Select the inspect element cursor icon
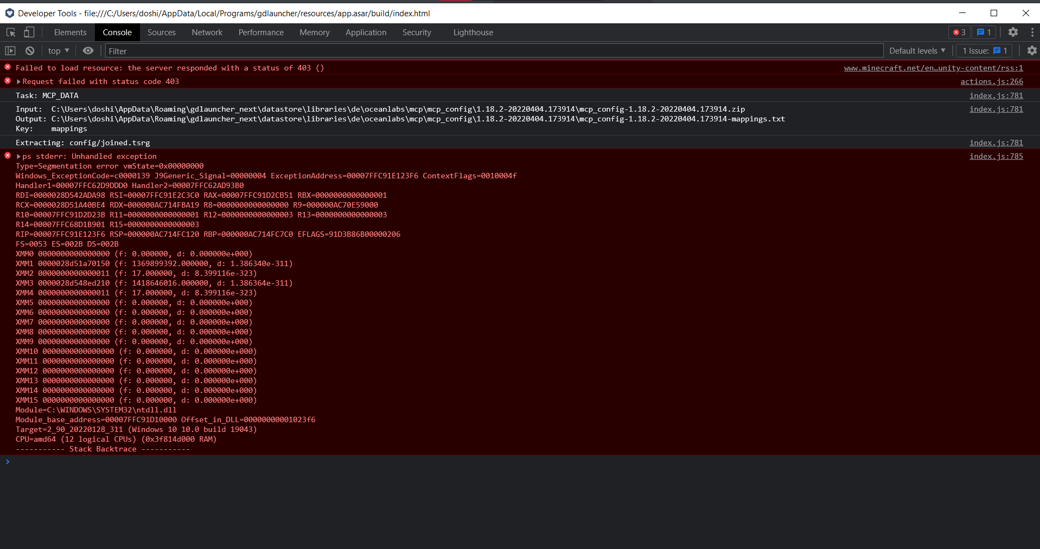This screenshot has height=549, width=1040. pos(10,32)
